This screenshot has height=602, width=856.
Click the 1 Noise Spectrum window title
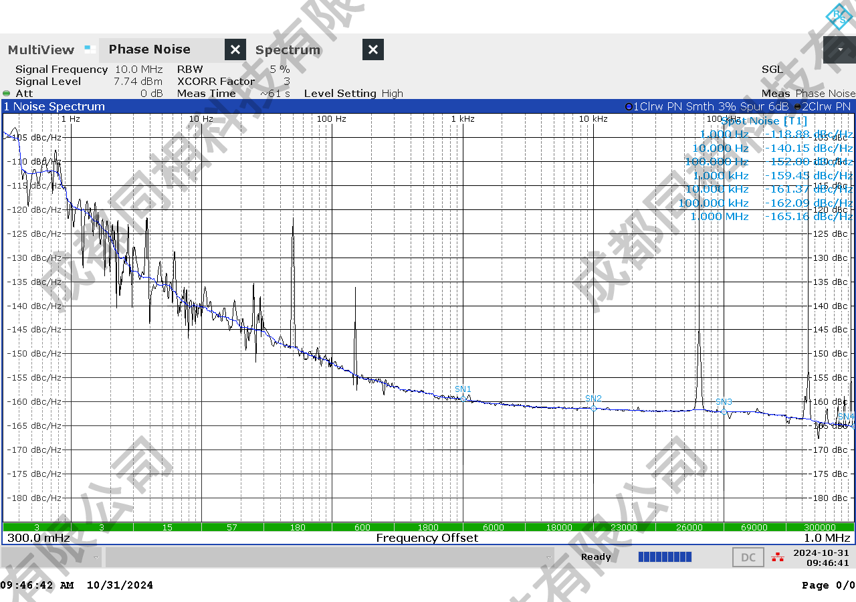[54, 106]
